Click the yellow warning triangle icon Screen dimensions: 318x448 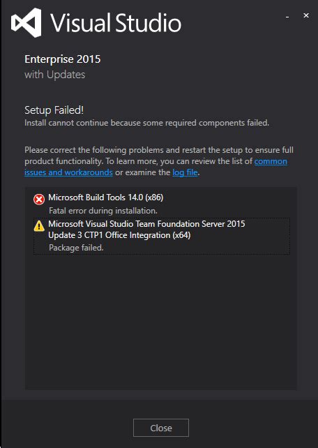39,225
